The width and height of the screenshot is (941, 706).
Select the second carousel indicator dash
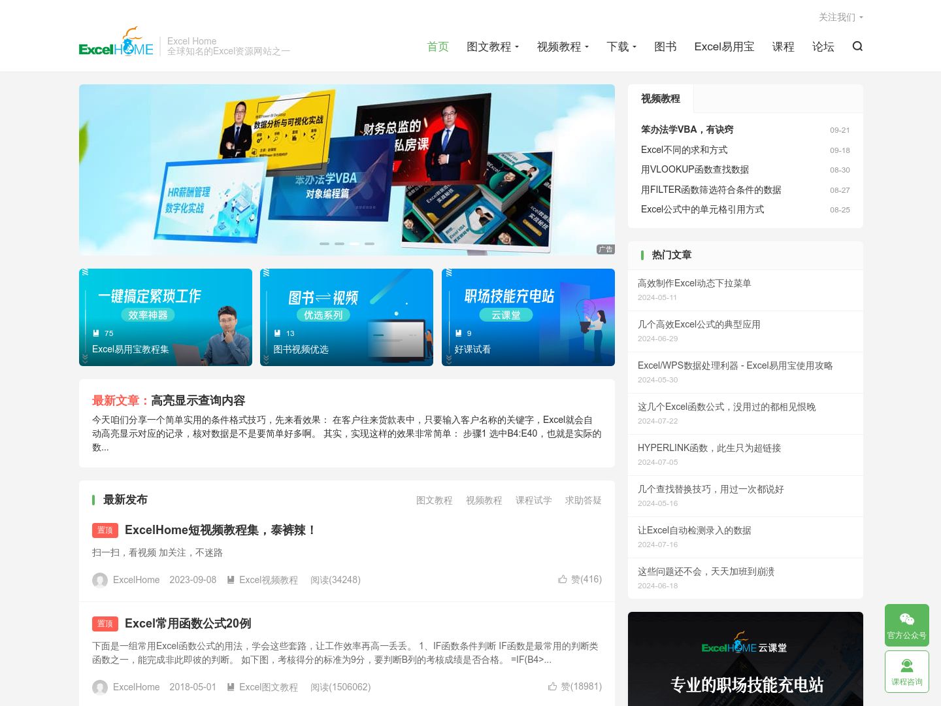(339, 243)
